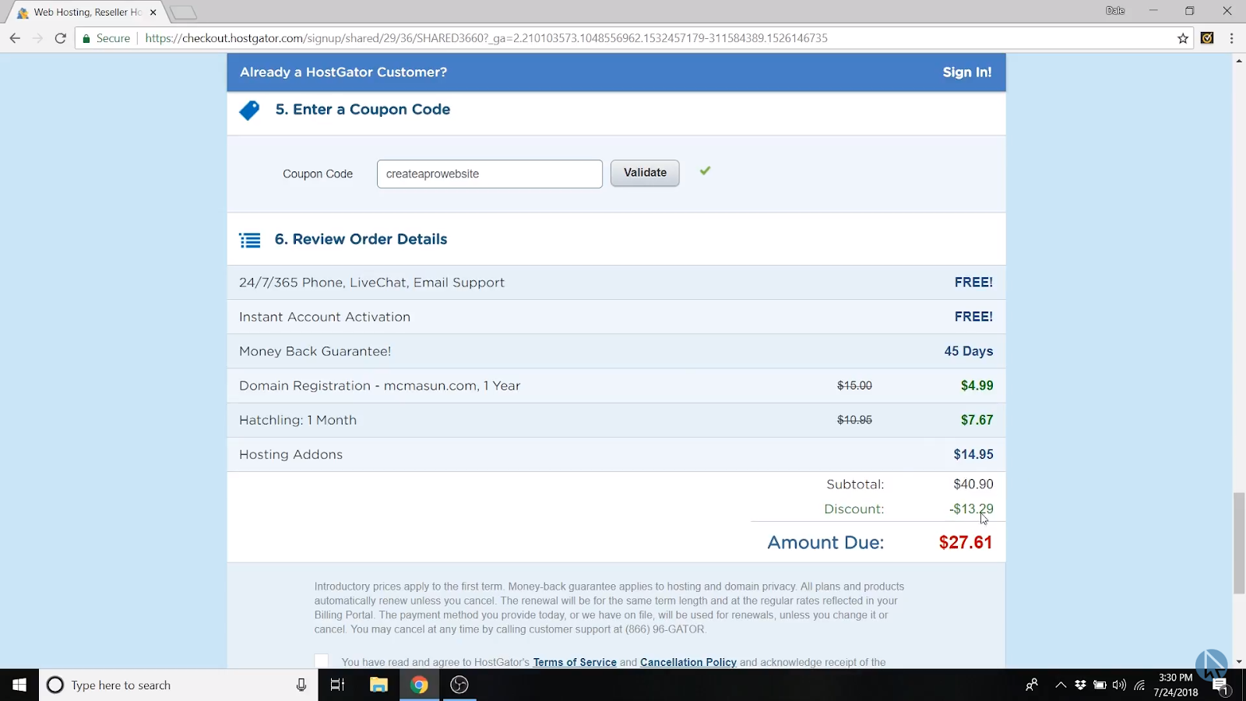Click the Wi-Fi network tray icon
This screenshot has height=701, width=1246.
pyautogui.click(x=1139, y=685)
